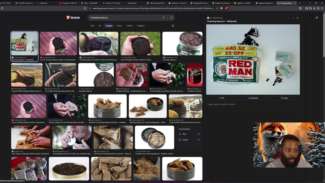Click the Brave logo

click(73, 18)
